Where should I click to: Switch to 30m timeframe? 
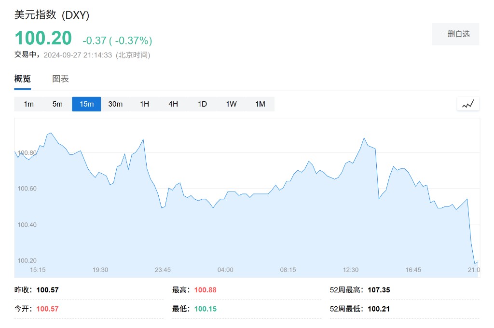(x=115, y=104)
